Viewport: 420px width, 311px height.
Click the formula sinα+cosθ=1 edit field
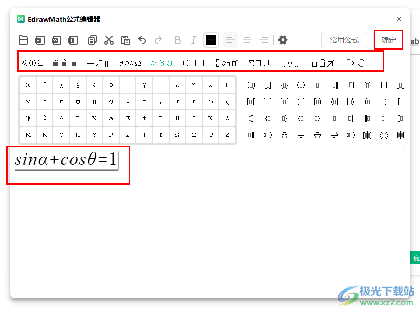click(x=66, y=160)
